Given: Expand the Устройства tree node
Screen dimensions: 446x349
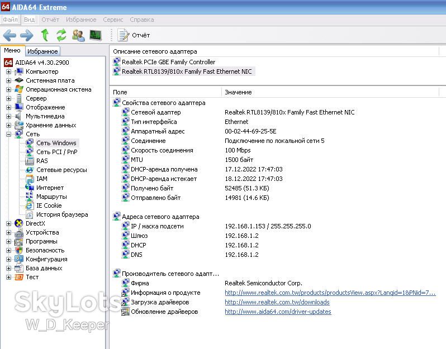Looking at the screenshot, I should pyautogui.click(x=8, y=232).
